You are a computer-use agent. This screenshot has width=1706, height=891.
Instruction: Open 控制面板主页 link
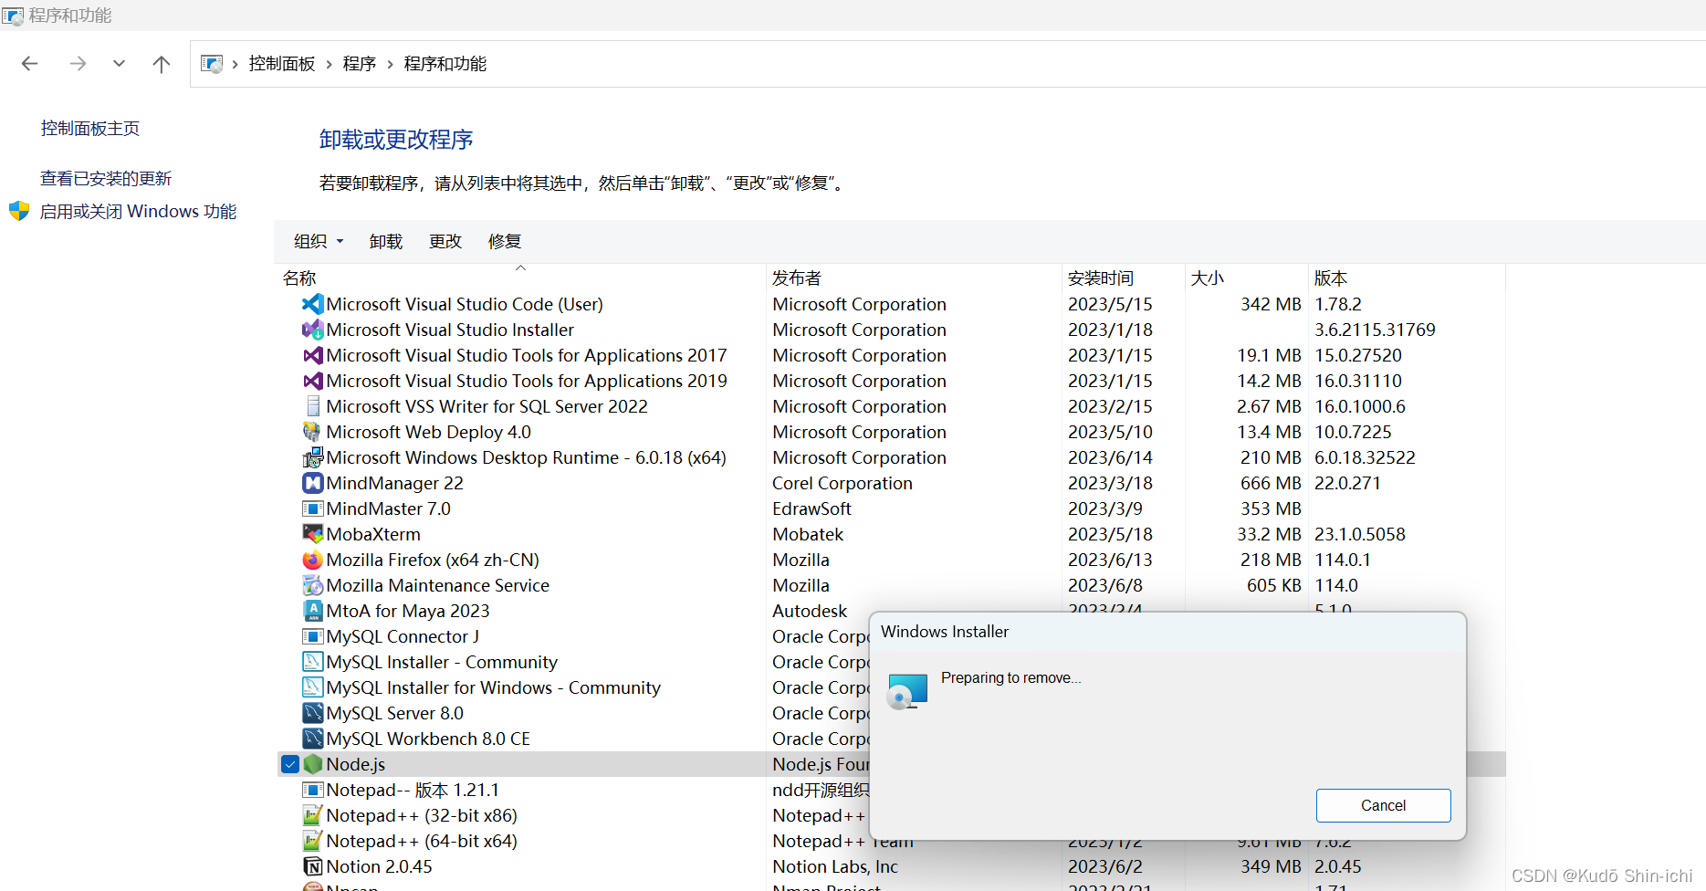90,129
